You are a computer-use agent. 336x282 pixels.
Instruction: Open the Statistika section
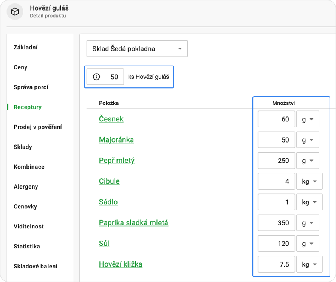pos(27,246)
